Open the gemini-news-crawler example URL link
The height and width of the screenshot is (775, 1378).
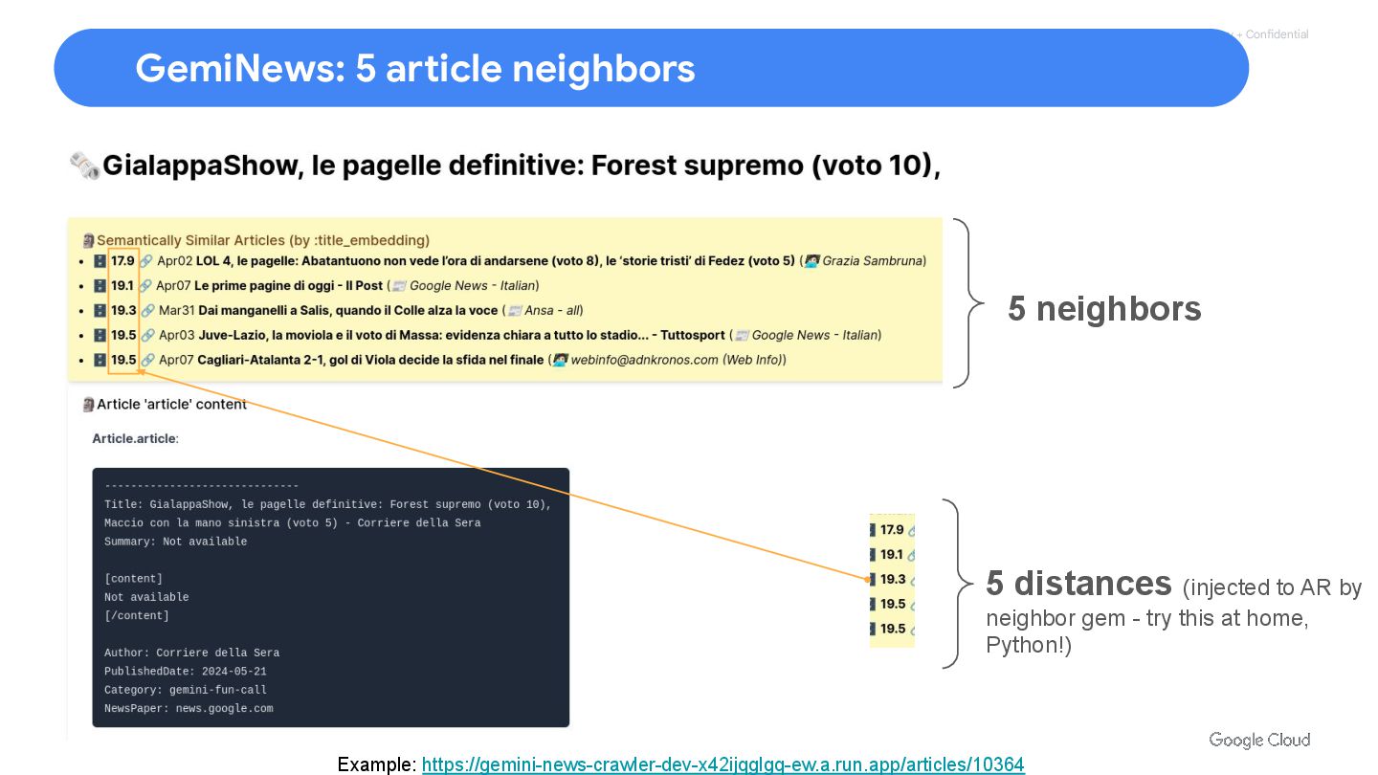[722, 764]
